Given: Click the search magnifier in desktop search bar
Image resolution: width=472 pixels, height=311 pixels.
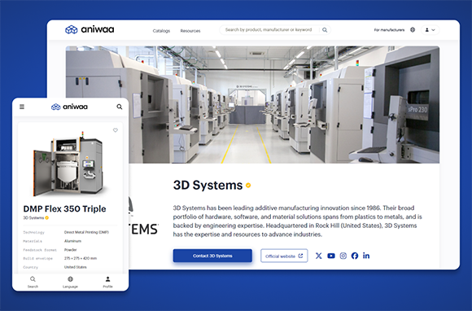Looking at the screenshot, I should click(325, 30).
